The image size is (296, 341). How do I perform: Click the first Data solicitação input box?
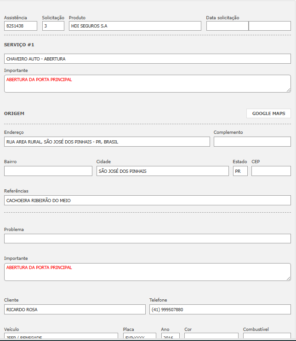coord(227,26)
